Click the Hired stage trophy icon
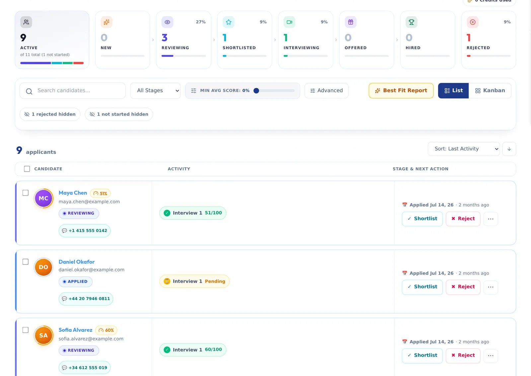The image size is (531, 376). click(x=412, y=22)
